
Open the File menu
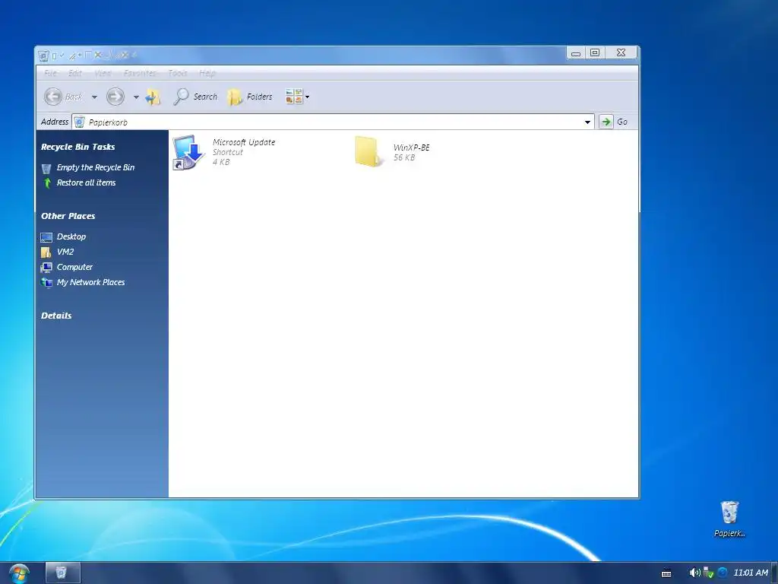click(50, 73)
